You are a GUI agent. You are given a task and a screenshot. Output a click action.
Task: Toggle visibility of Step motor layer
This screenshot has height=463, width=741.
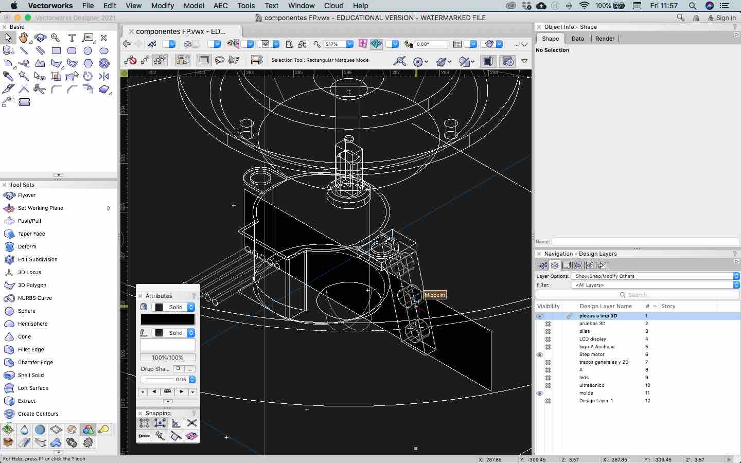[540, 354]
